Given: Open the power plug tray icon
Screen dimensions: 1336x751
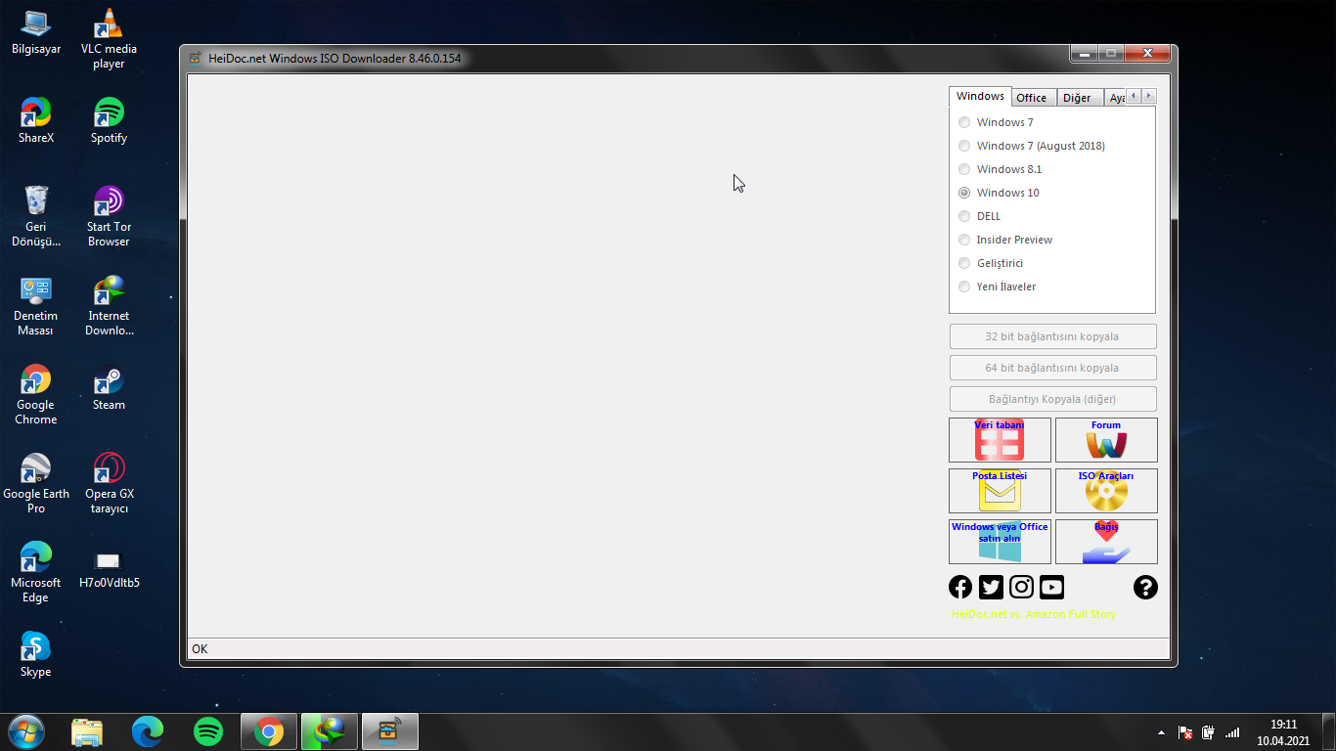Looking at the screenshot, I should tap(1208, 732).
